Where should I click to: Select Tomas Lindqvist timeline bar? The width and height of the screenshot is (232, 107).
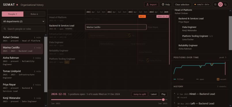[108, 36]
